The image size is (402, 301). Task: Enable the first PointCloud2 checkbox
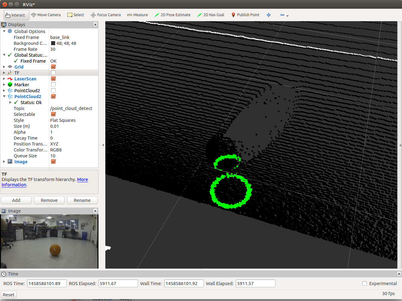pyautogui.click(x=53, y=90)
